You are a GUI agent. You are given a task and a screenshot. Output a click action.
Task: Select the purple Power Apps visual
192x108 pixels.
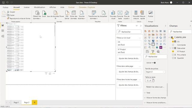pyautogui.click(x=161, y=47)
